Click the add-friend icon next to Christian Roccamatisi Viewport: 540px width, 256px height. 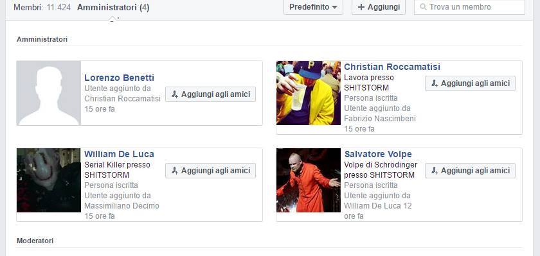[x=435, y=83]
